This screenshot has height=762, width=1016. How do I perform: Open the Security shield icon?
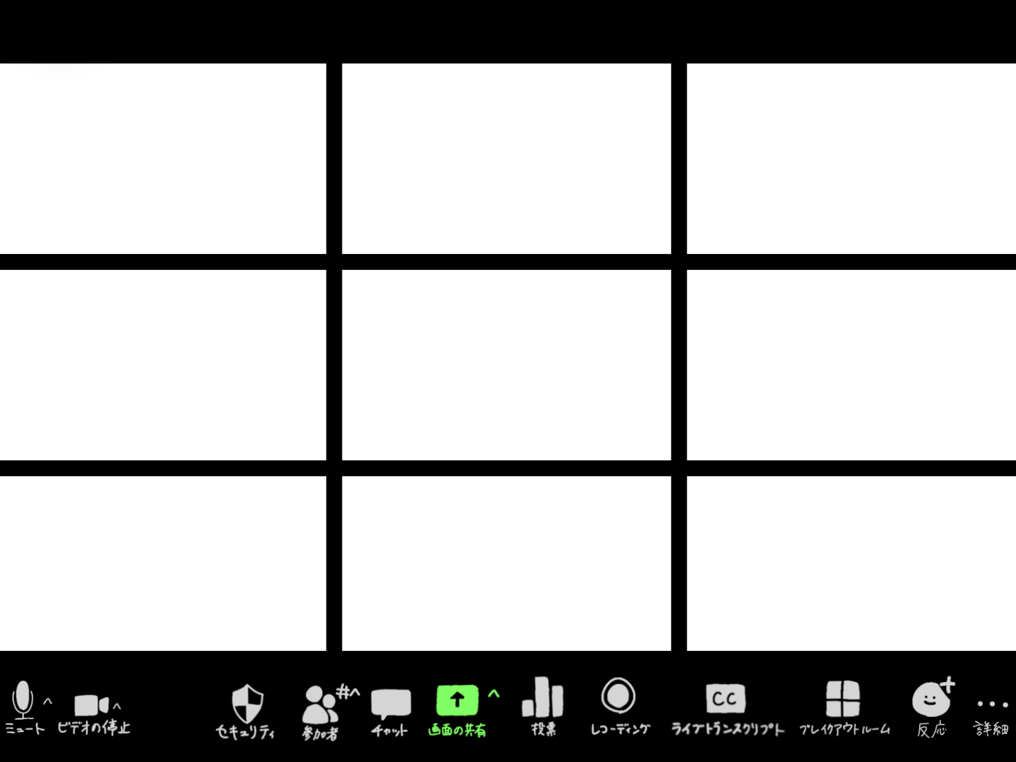pos(247,703)
